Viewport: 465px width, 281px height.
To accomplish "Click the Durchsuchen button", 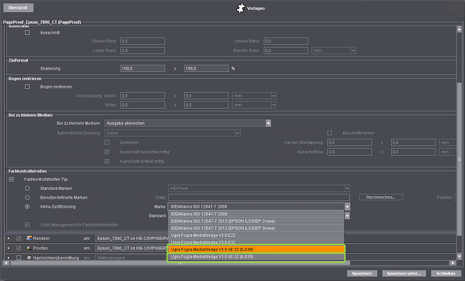I will pyautogui.click(x=381, y=197).
